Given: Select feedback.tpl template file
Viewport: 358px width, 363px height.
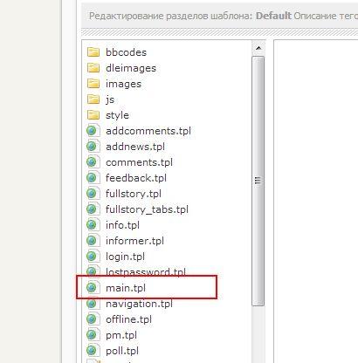Looking at the screenshot, I should pyautogui.click(x=136, y=178).
